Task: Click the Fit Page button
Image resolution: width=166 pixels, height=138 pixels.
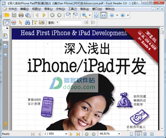Action: pyautogui.click(x=96, y=15)
